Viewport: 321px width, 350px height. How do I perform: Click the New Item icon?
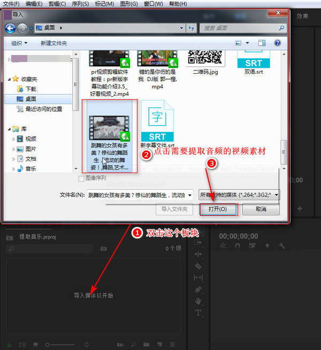tap(159, 345)
